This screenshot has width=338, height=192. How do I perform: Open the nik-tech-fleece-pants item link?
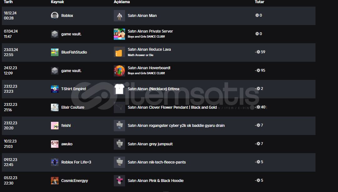click(157, 162)
